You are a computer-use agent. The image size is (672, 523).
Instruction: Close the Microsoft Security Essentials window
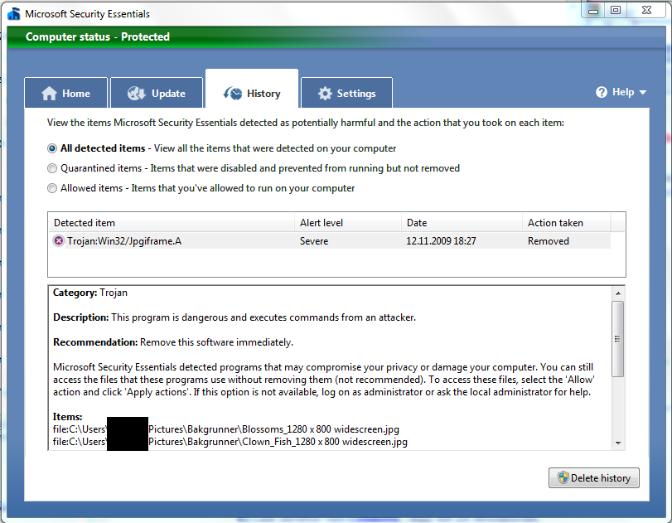(x=646, y=10)
